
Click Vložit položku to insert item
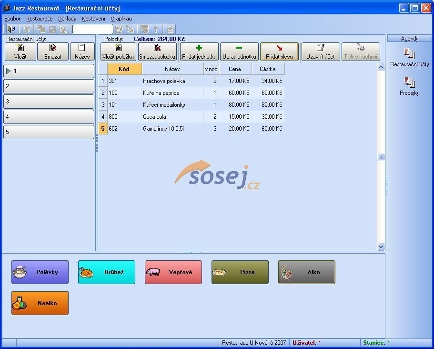[118, 51]
